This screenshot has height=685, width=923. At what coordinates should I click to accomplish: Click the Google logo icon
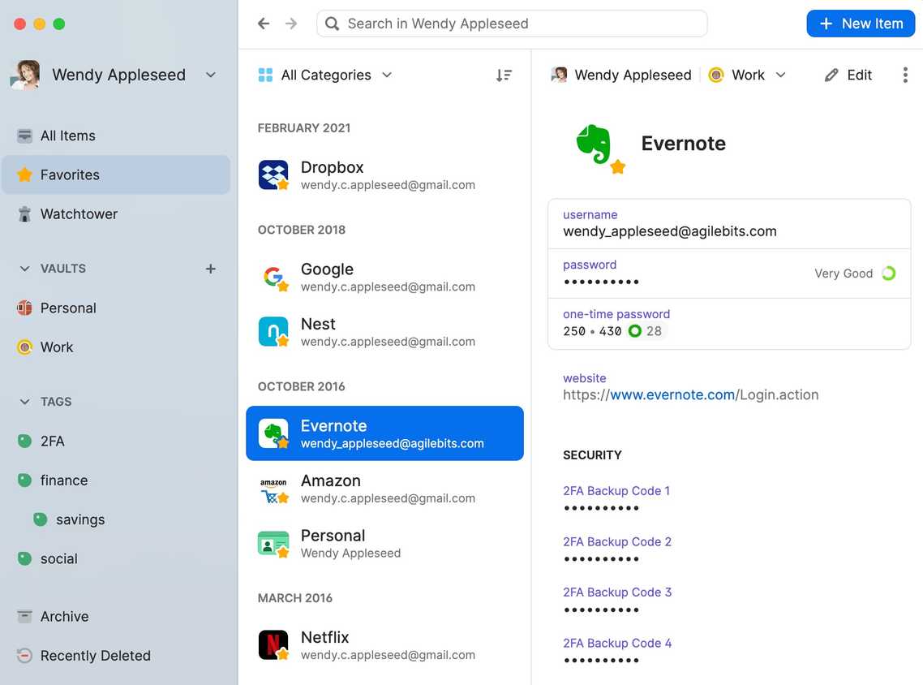[x=273, y=277]
